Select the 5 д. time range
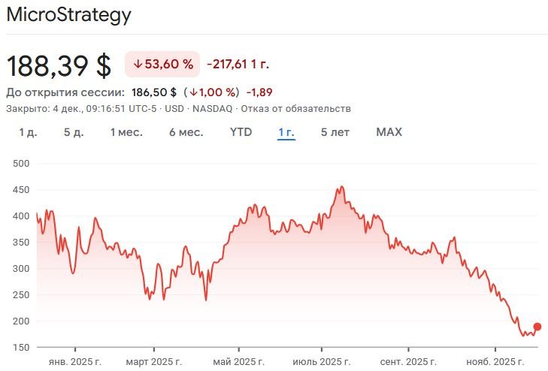548x371 pixels. point(72,132)
